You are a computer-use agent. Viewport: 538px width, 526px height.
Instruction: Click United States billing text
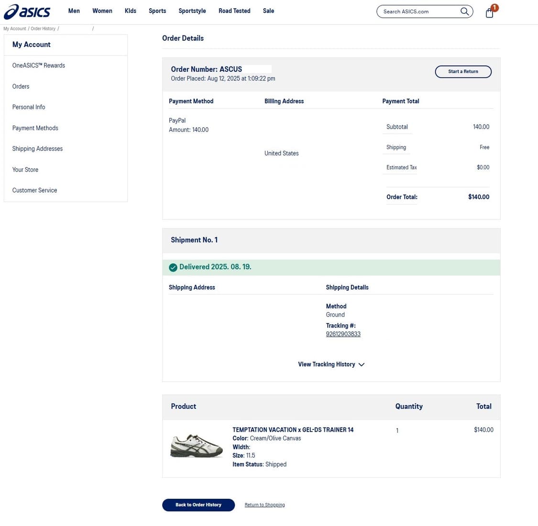281,153
